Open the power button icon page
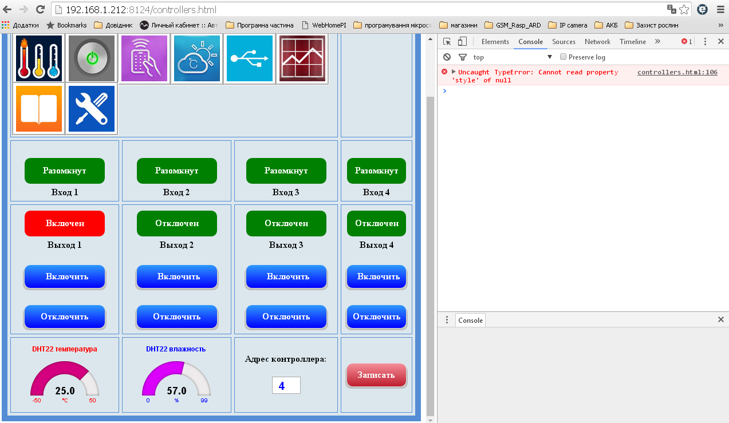The image size is (729, 423). pos(92,58)
